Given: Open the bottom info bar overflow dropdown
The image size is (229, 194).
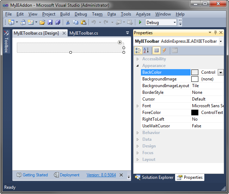Looking at the screenshot, I should [129, 177].
